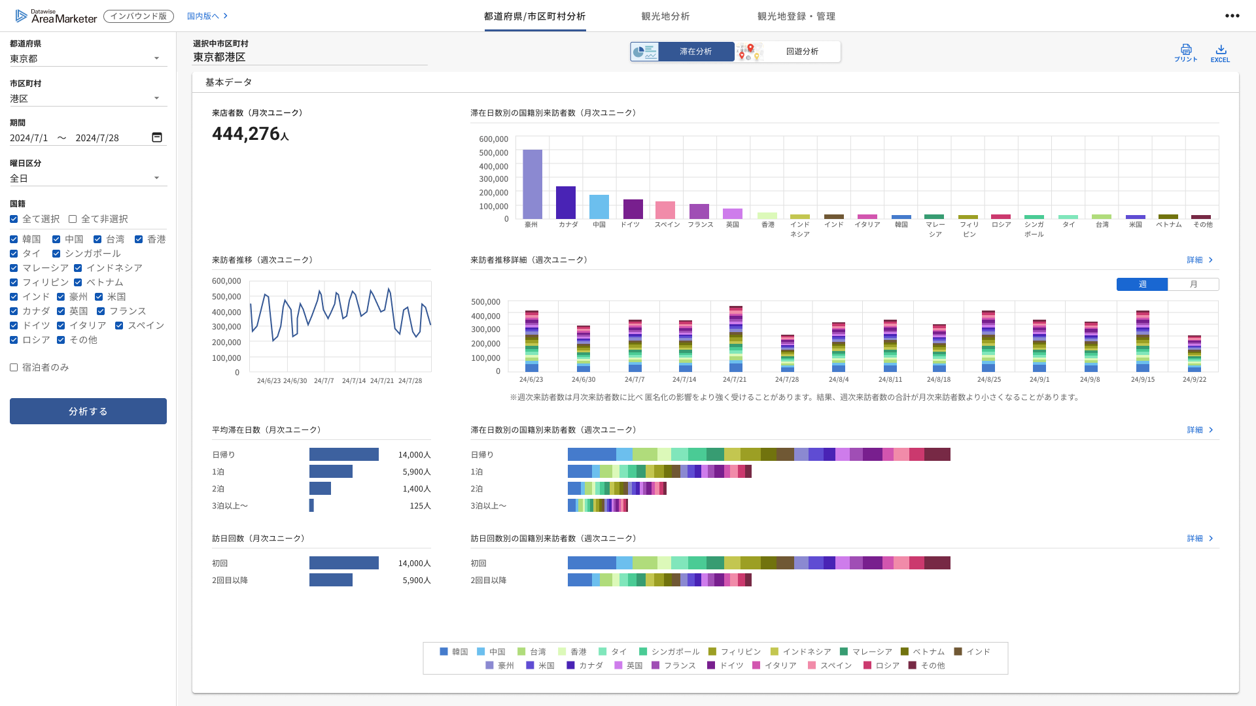Click the period end date 2024/7/28
Image resolution: width=1256 pixels, height=706 pixels.
pyautogui.click(x=97, y=138)
